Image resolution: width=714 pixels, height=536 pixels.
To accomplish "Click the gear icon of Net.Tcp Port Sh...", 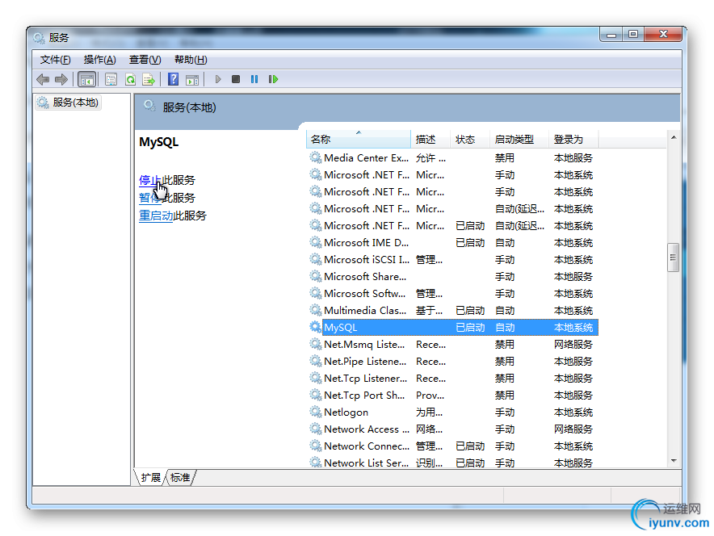I will point(315,395).
